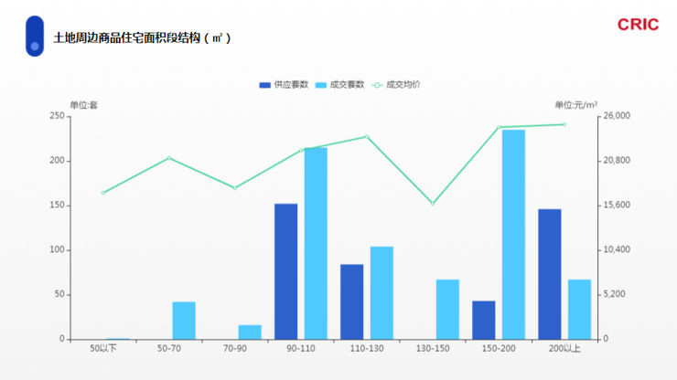Click the 成交套数 bar for 110-130
Screen dimensions: 677x380
tap(381, 293)
